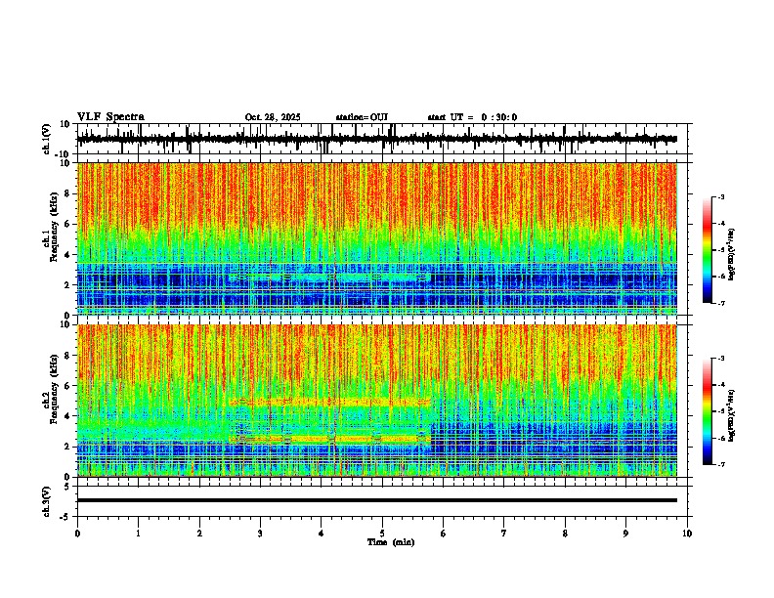Click the "start UT = 0 :30: 0" label

[x=472, y=117]
